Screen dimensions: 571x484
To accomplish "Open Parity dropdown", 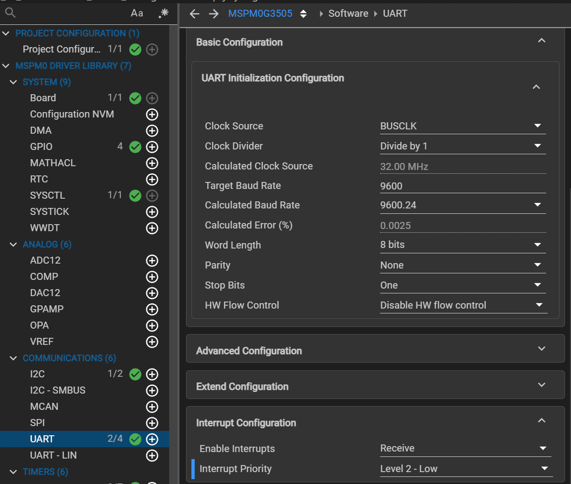I will pyautogui.click(x=463, y=265).
